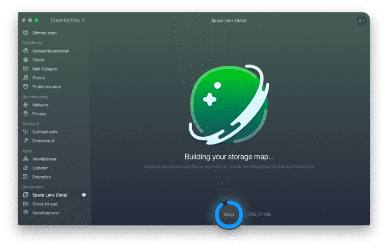Select Space Lens (Beta) in sidebar

coord(54,195)
